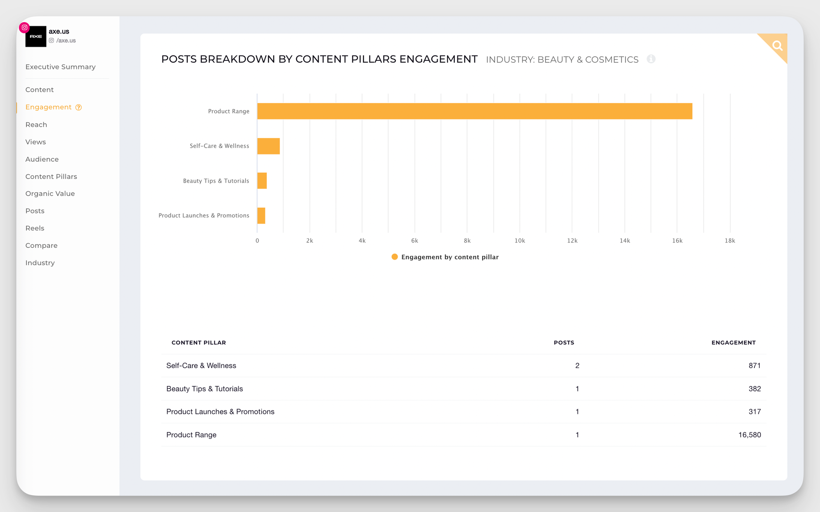Click the pink Instagram badge on the profile avatar
Screen dimensions: 820x512
[x=25, y=27]
